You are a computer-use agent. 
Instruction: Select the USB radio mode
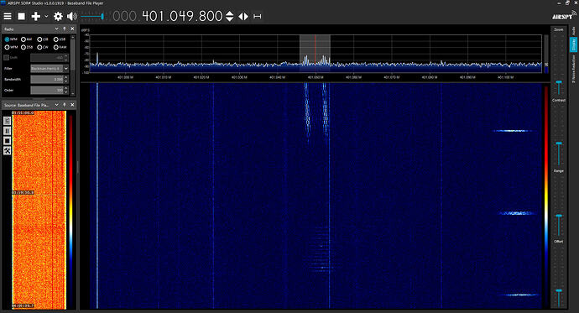(x=60, y=39)
